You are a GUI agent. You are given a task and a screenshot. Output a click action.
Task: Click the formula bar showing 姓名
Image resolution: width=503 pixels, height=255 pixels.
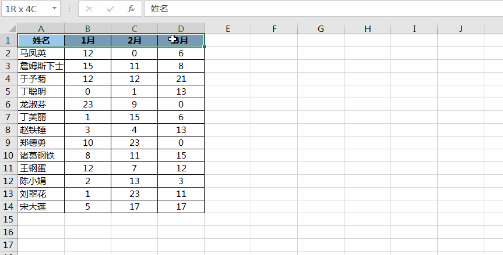click(321, 9)
